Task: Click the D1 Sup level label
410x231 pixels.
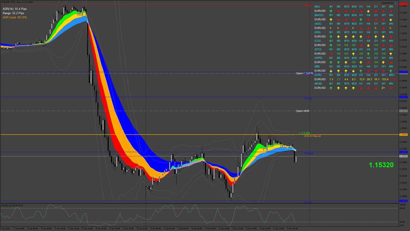Action: [309, 99]
